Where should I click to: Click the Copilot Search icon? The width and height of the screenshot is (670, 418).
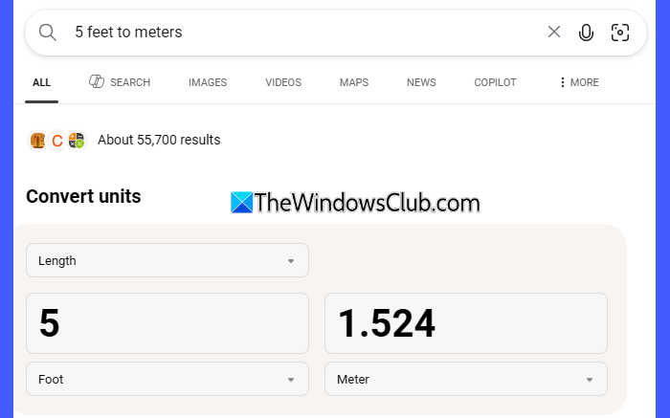click(97, 81)
